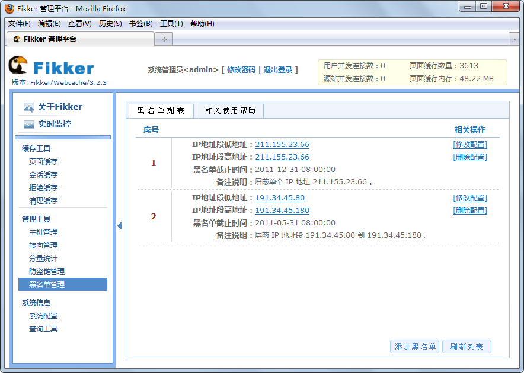Minimize the Firefox window
The height and width of the screenshot is (373, 524).
pos(468,7)
